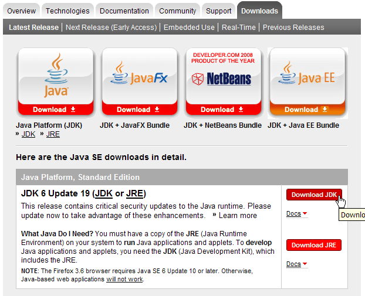
Task: Switch to the Technologies tab
Action: tap(67, 11)
